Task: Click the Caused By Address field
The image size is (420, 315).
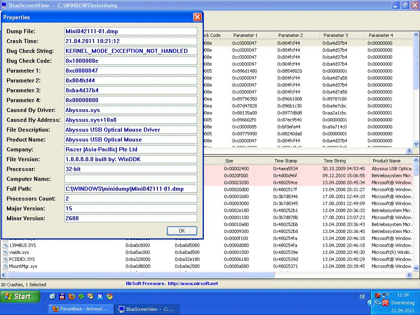Action: (131, 120)
